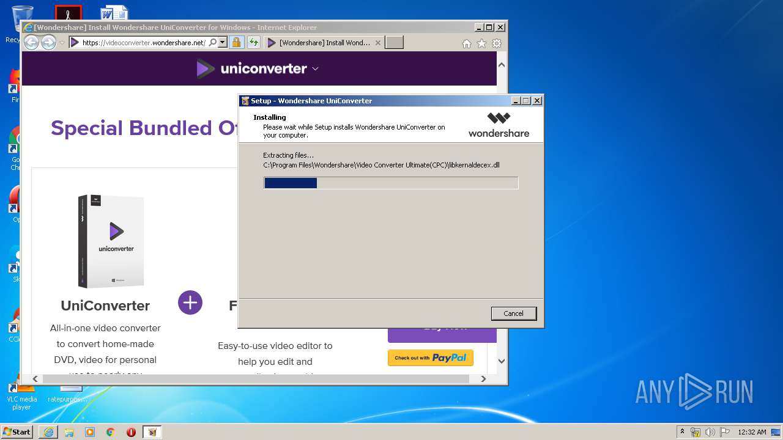Click the address bar URL field
The width and height of the screenshot is (783, 440).
[144, 43]
